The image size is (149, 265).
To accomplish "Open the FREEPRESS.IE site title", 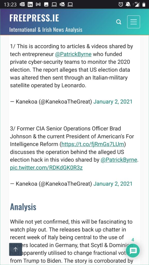I will point(34,18).
